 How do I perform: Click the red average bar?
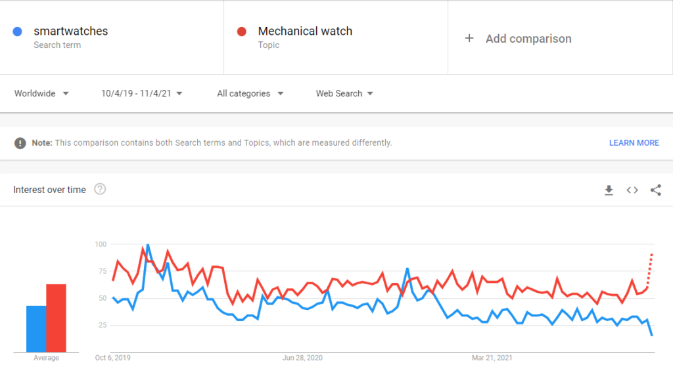click(x=57, y=318)
